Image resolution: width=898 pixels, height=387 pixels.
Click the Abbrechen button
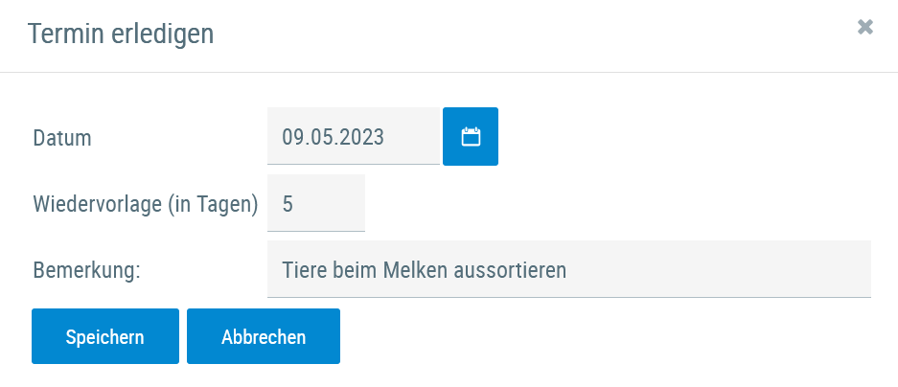click(x=264, y=336)
